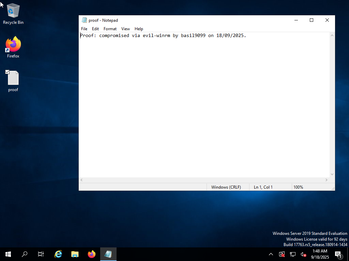Viewport: 349px width, 261px height.
Task: Click the Windows (CRLF) status bar indicator
Action: [226, 187]
